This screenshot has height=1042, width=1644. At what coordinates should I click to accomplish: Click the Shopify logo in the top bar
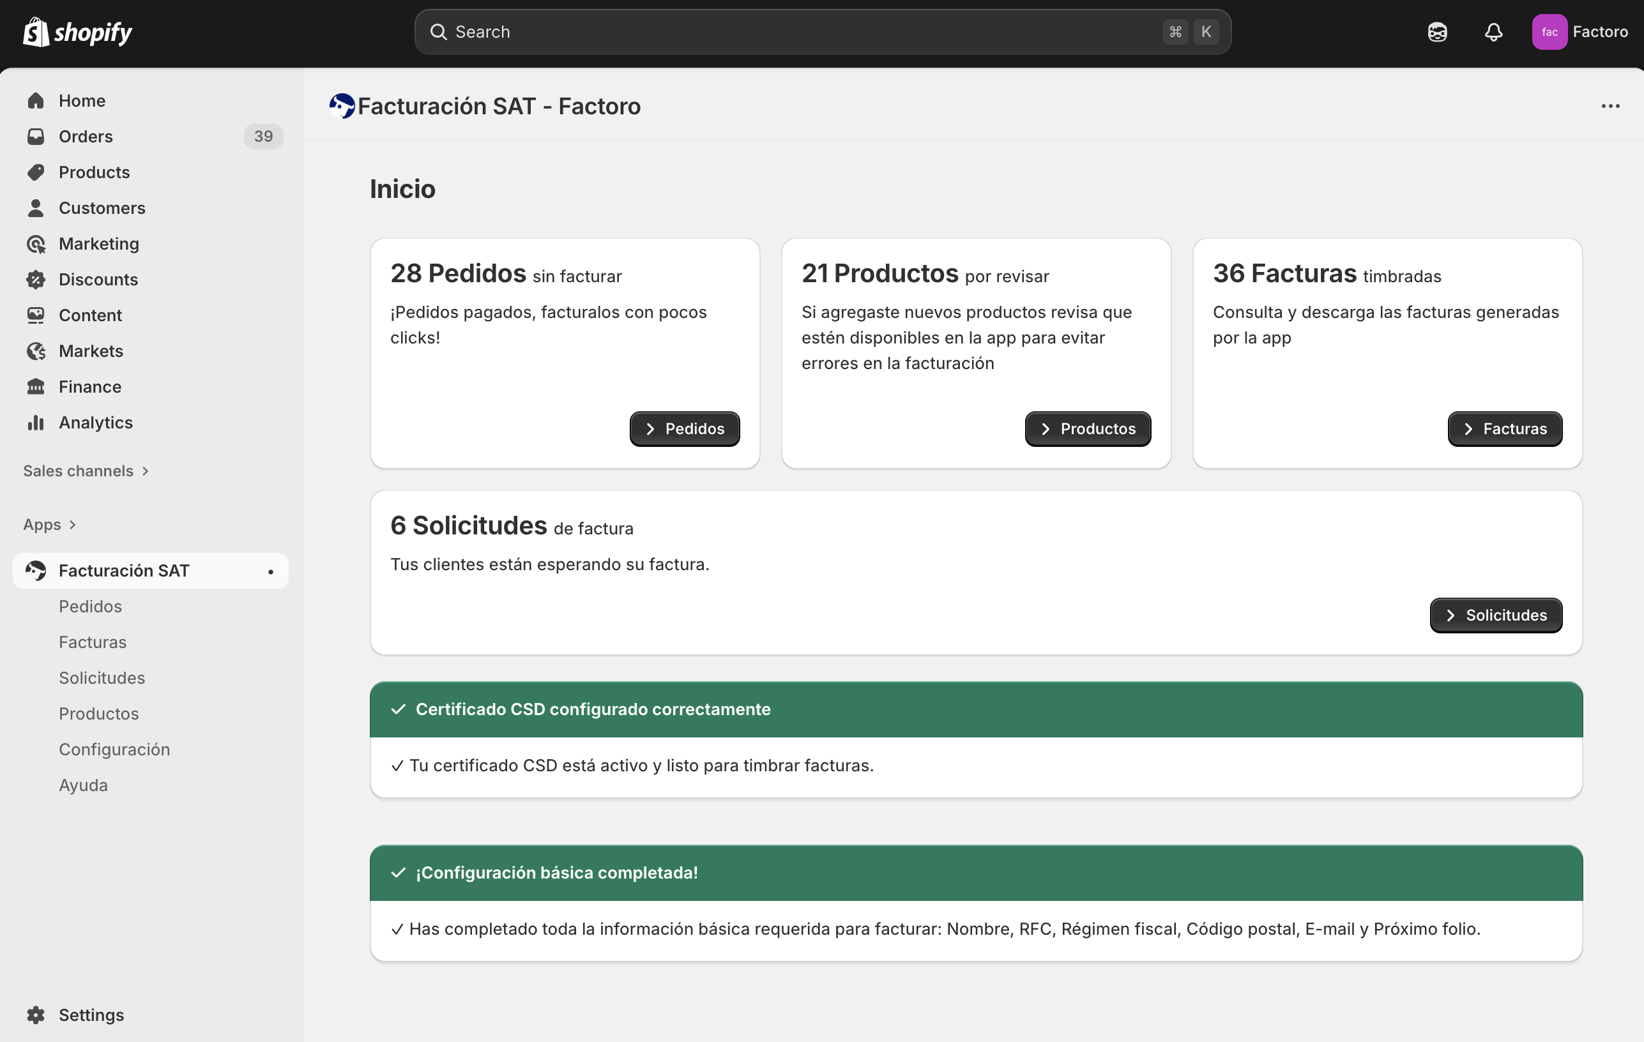[77, 32]
